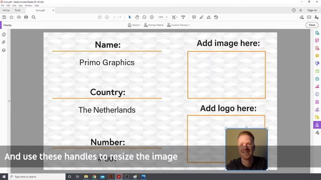321x180 pixels.
Task: Click the upload to cloud icon
Action: coord(19,17)
